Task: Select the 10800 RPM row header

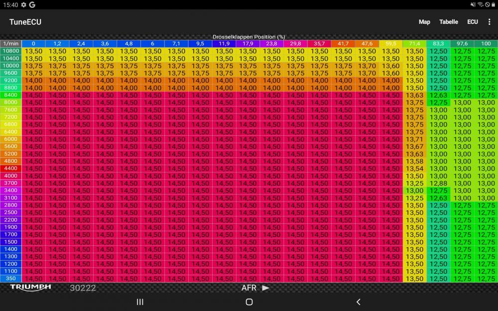Action: coord(10,51)
